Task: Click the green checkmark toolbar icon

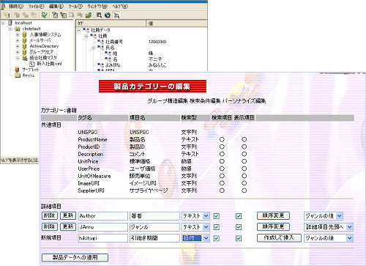Action: 45,15
